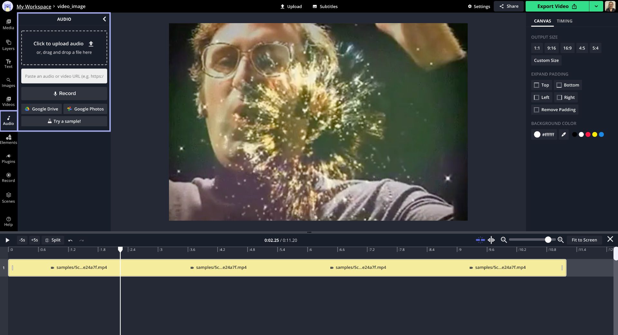This screenshot has width=618, height=335.
Task: Click Upload in the top bar
Action: tap(291, 6)
